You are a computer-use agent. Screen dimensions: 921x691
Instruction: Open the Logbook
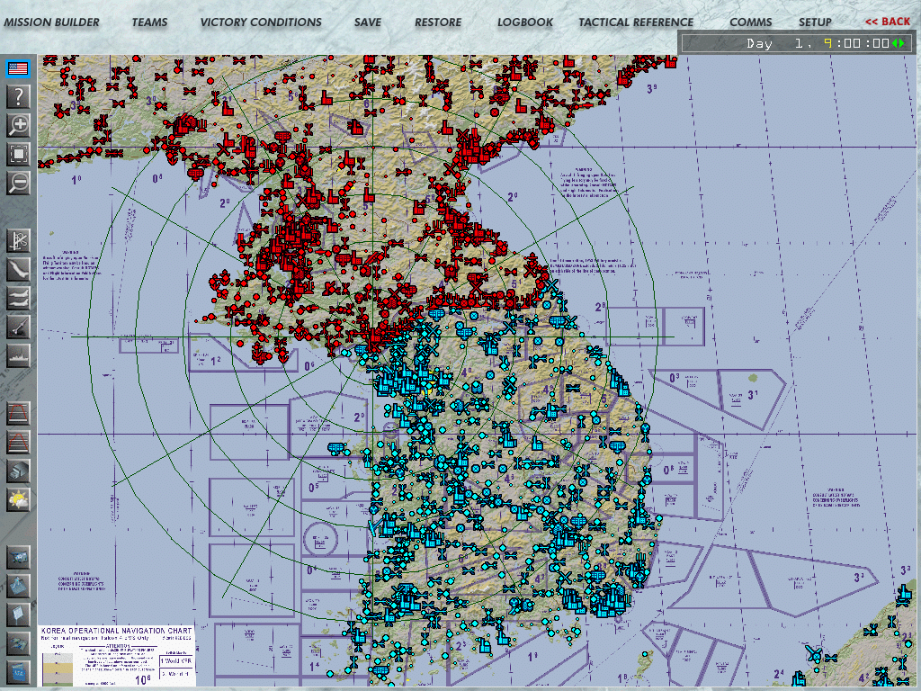(525, 22)
